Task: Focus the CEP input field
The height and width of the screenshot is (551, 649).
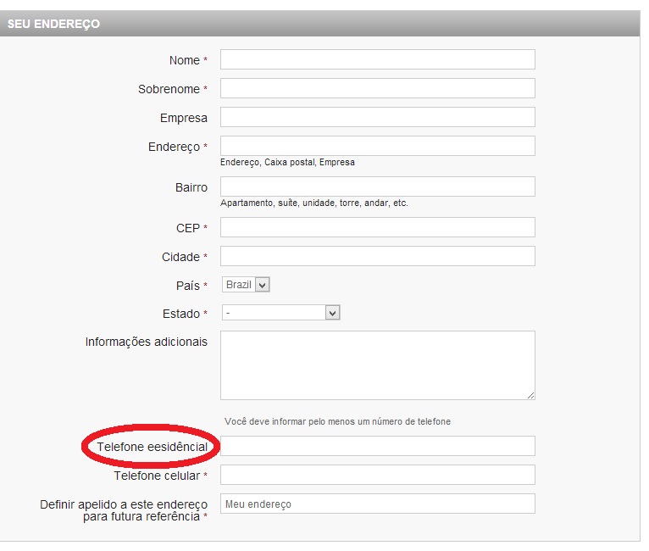Action: [x=378, y=227]
